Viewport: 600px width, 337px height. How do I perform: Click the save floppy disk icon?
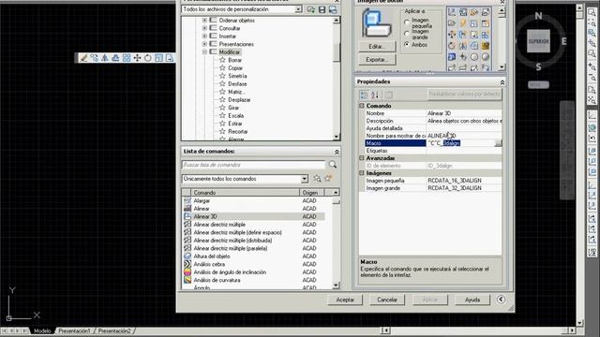tap(322, 9)
